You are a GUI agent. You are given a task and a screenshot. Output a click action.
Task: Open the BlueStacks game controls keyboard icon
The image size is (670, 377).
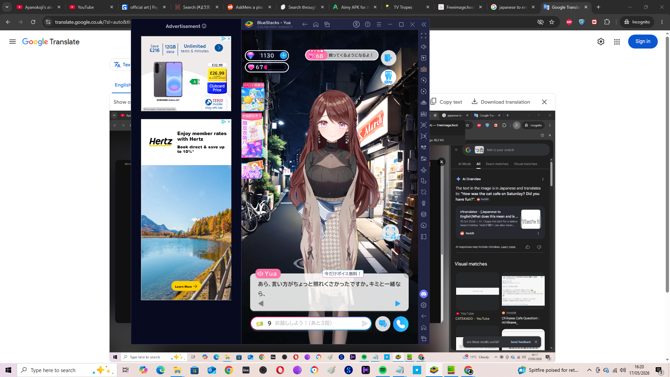tap(424, 69)
